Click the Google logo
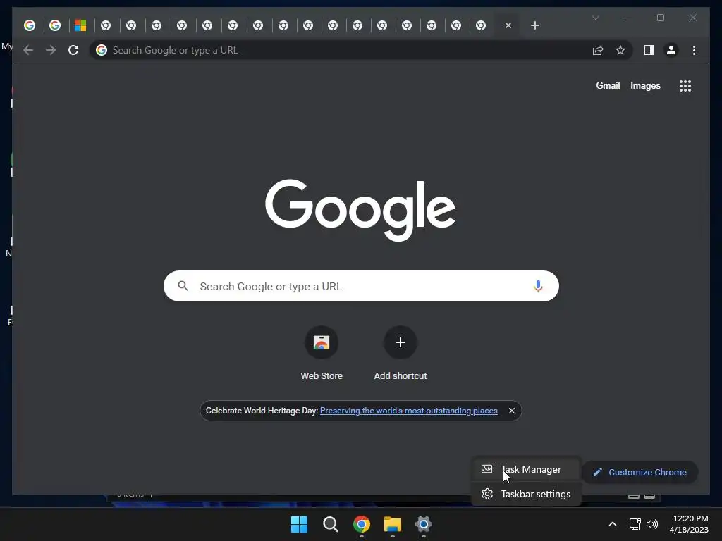This screenshot has height=541, width=722. (x=360, y=210)
